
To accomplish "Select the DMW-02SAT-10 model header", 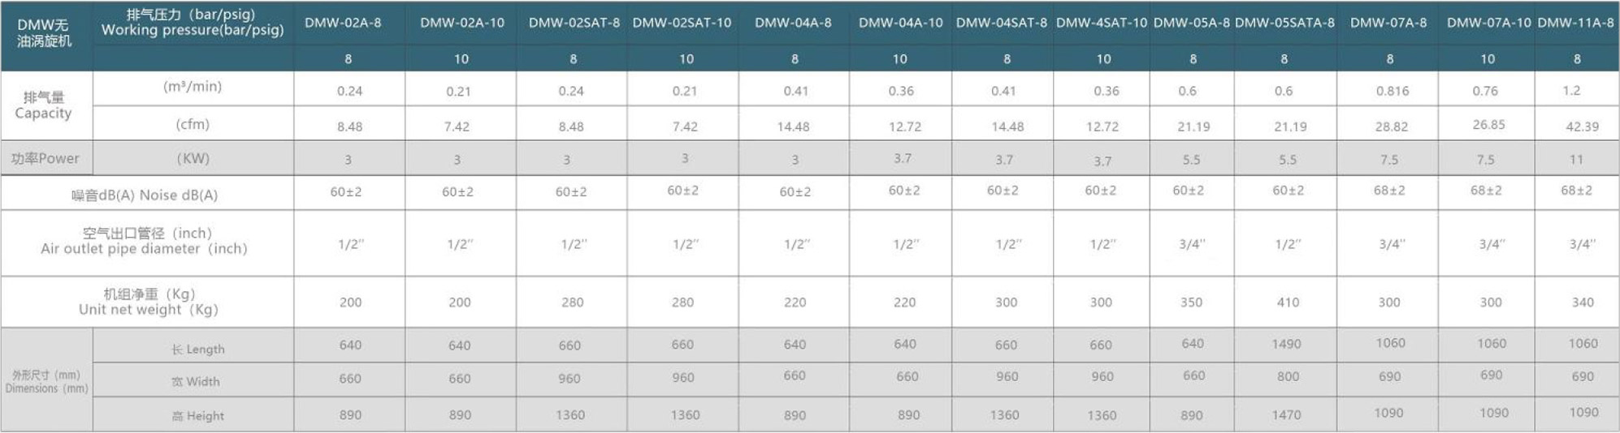I will [x=682, y=23].
